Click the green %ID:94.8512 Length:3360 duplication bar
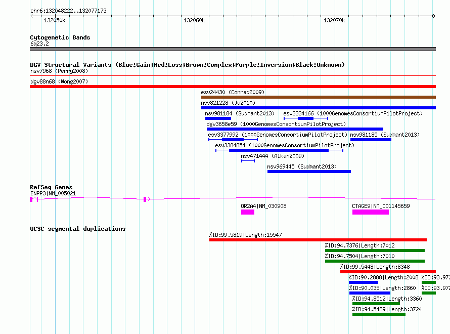Screen dimensions: 450x334 (x=376, y=304)
